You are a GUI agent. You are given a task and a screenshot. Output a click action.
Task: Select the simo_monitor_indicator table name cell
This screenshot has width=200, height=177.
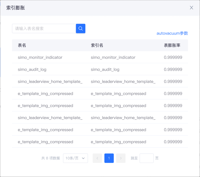[40, 57]
